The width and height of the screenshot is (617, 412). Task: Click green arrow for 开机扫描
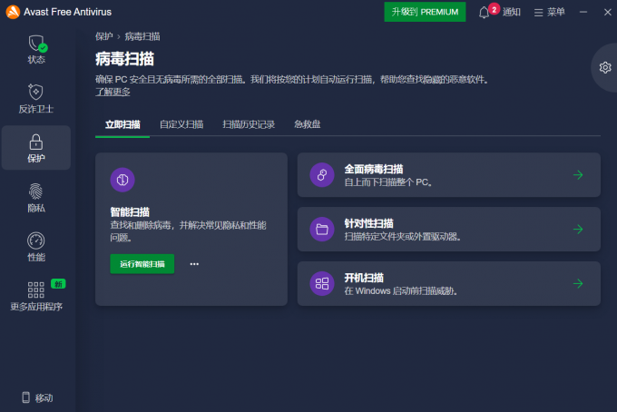coord(578,283)
